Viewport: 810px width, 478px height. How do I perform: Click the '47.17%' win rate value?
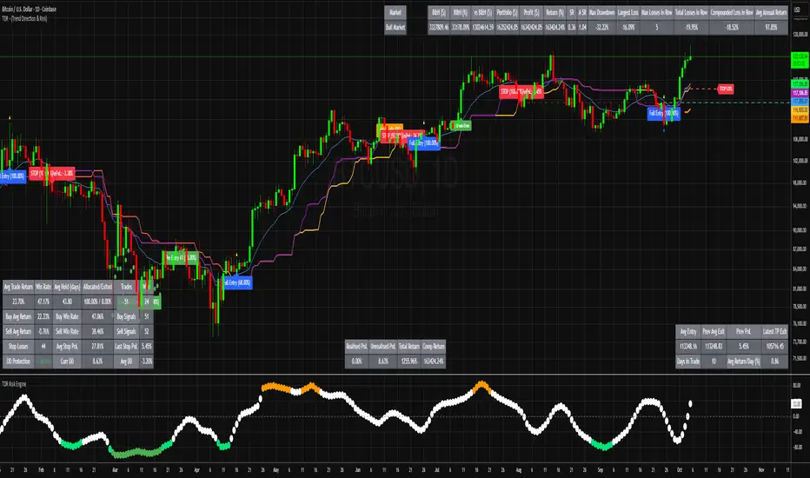[43, 302]
